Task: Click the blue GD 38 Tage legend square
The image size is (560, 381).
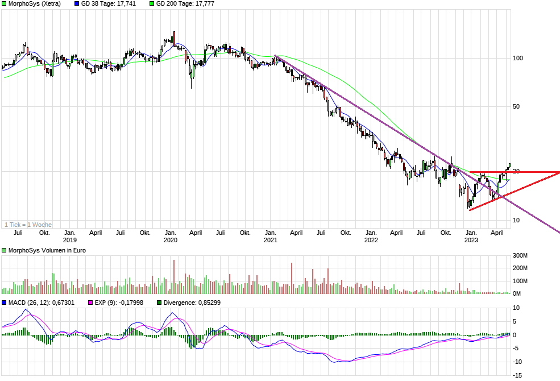Action: [x=76, y=5]
